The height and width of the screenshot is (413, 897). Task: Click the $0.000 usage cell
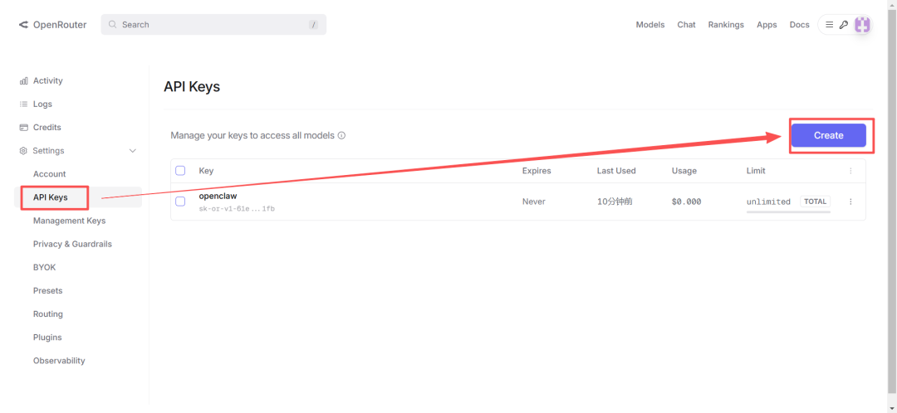(687, 202)
